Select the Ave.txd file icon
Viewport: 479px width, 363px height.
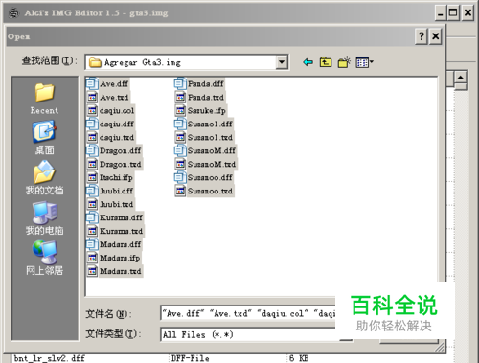[x=92, y=98]
